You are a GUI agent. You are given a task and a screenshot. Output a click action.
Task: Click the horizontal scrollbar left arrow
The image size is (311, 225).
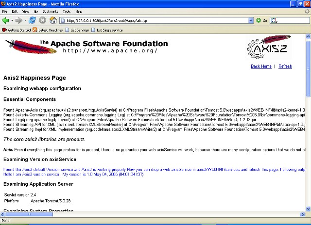tap(2, 214)
